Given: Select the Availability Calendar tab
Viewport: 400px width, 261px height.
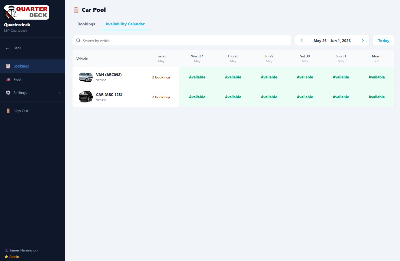Looking at the screenshot, I should coord(125,24).
